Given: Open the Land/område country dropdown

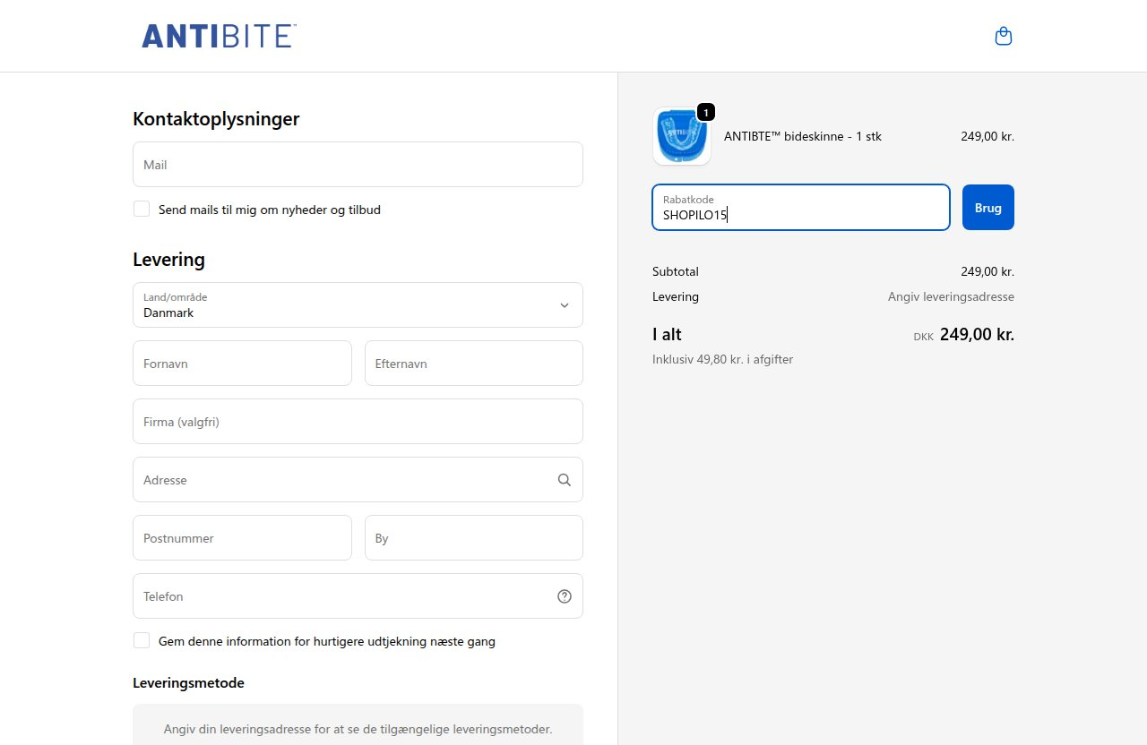Looking at the screenshot, I should coord(358,305).
